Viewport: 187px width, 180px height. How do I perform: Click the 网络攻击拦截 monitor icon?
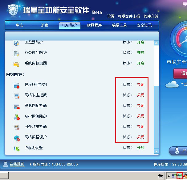(17, 96)
